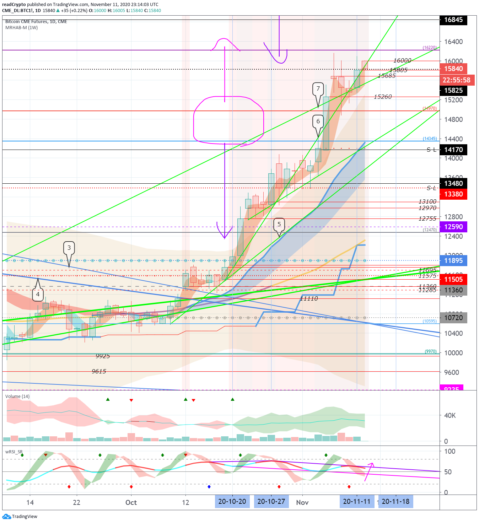Click the readCrypto author name
The height and width of the screenshot is (523, 479).
(x=14, y=5)
